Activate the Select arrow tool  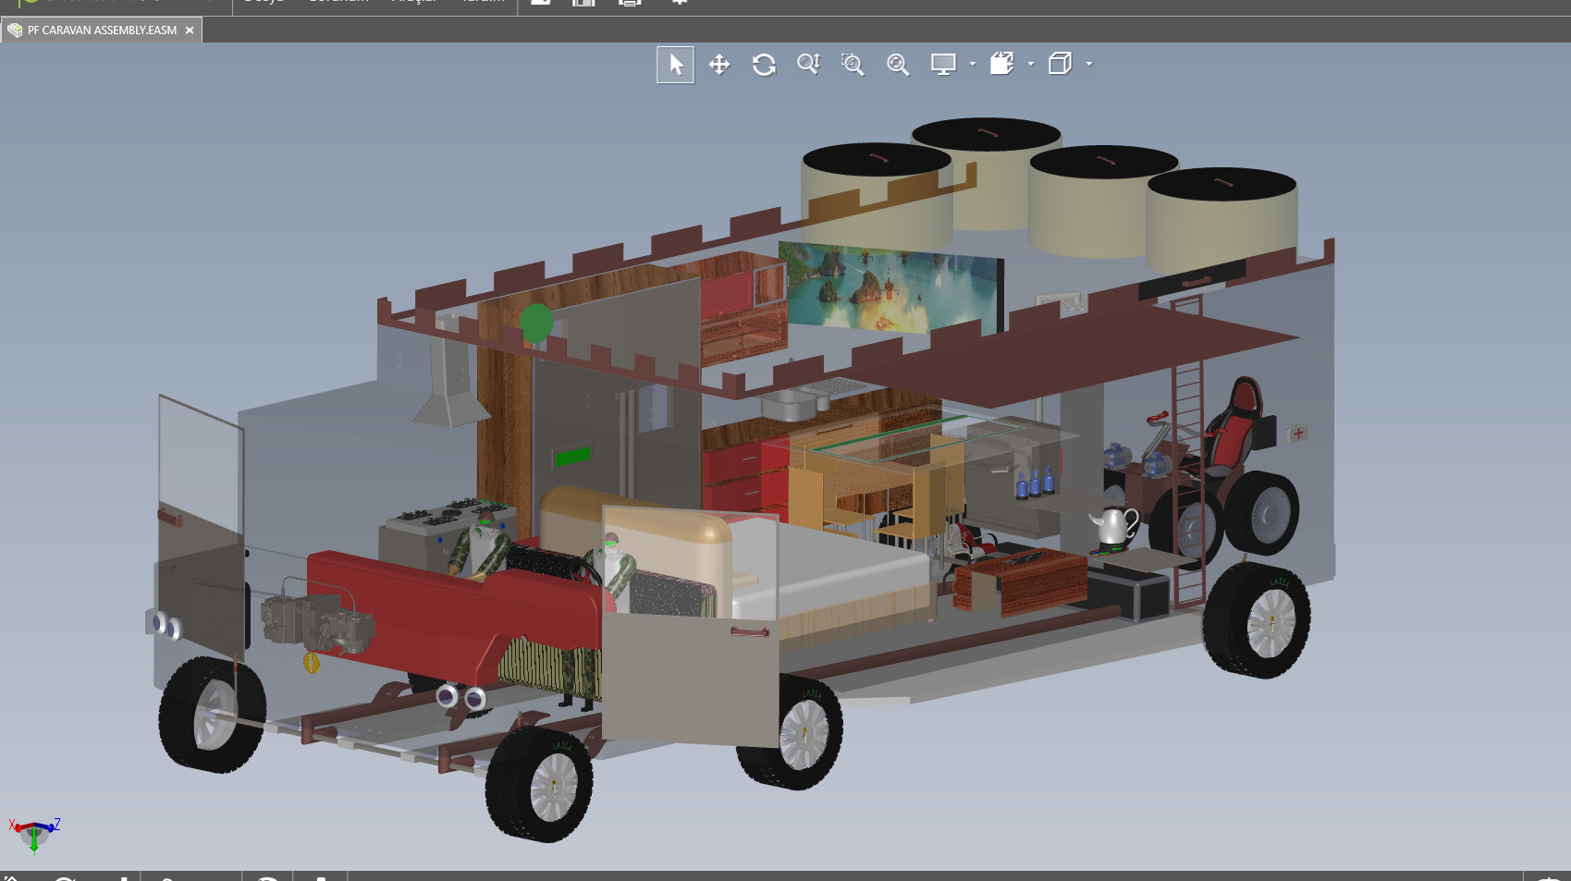tap(675, 65)
